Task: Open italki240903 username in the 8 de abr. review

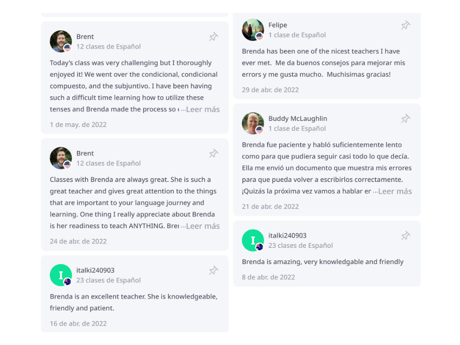Action: pyautogui.click(x=287, y=236)
